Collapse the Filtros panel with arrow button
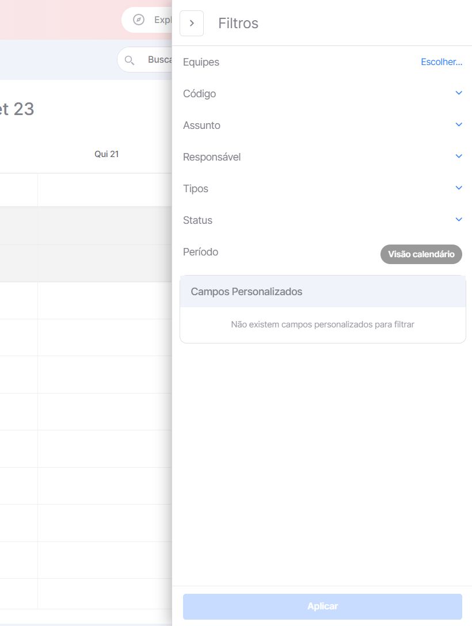Viewport: 472px width, 626px height. pyautogui.click(x=192, y=23)
